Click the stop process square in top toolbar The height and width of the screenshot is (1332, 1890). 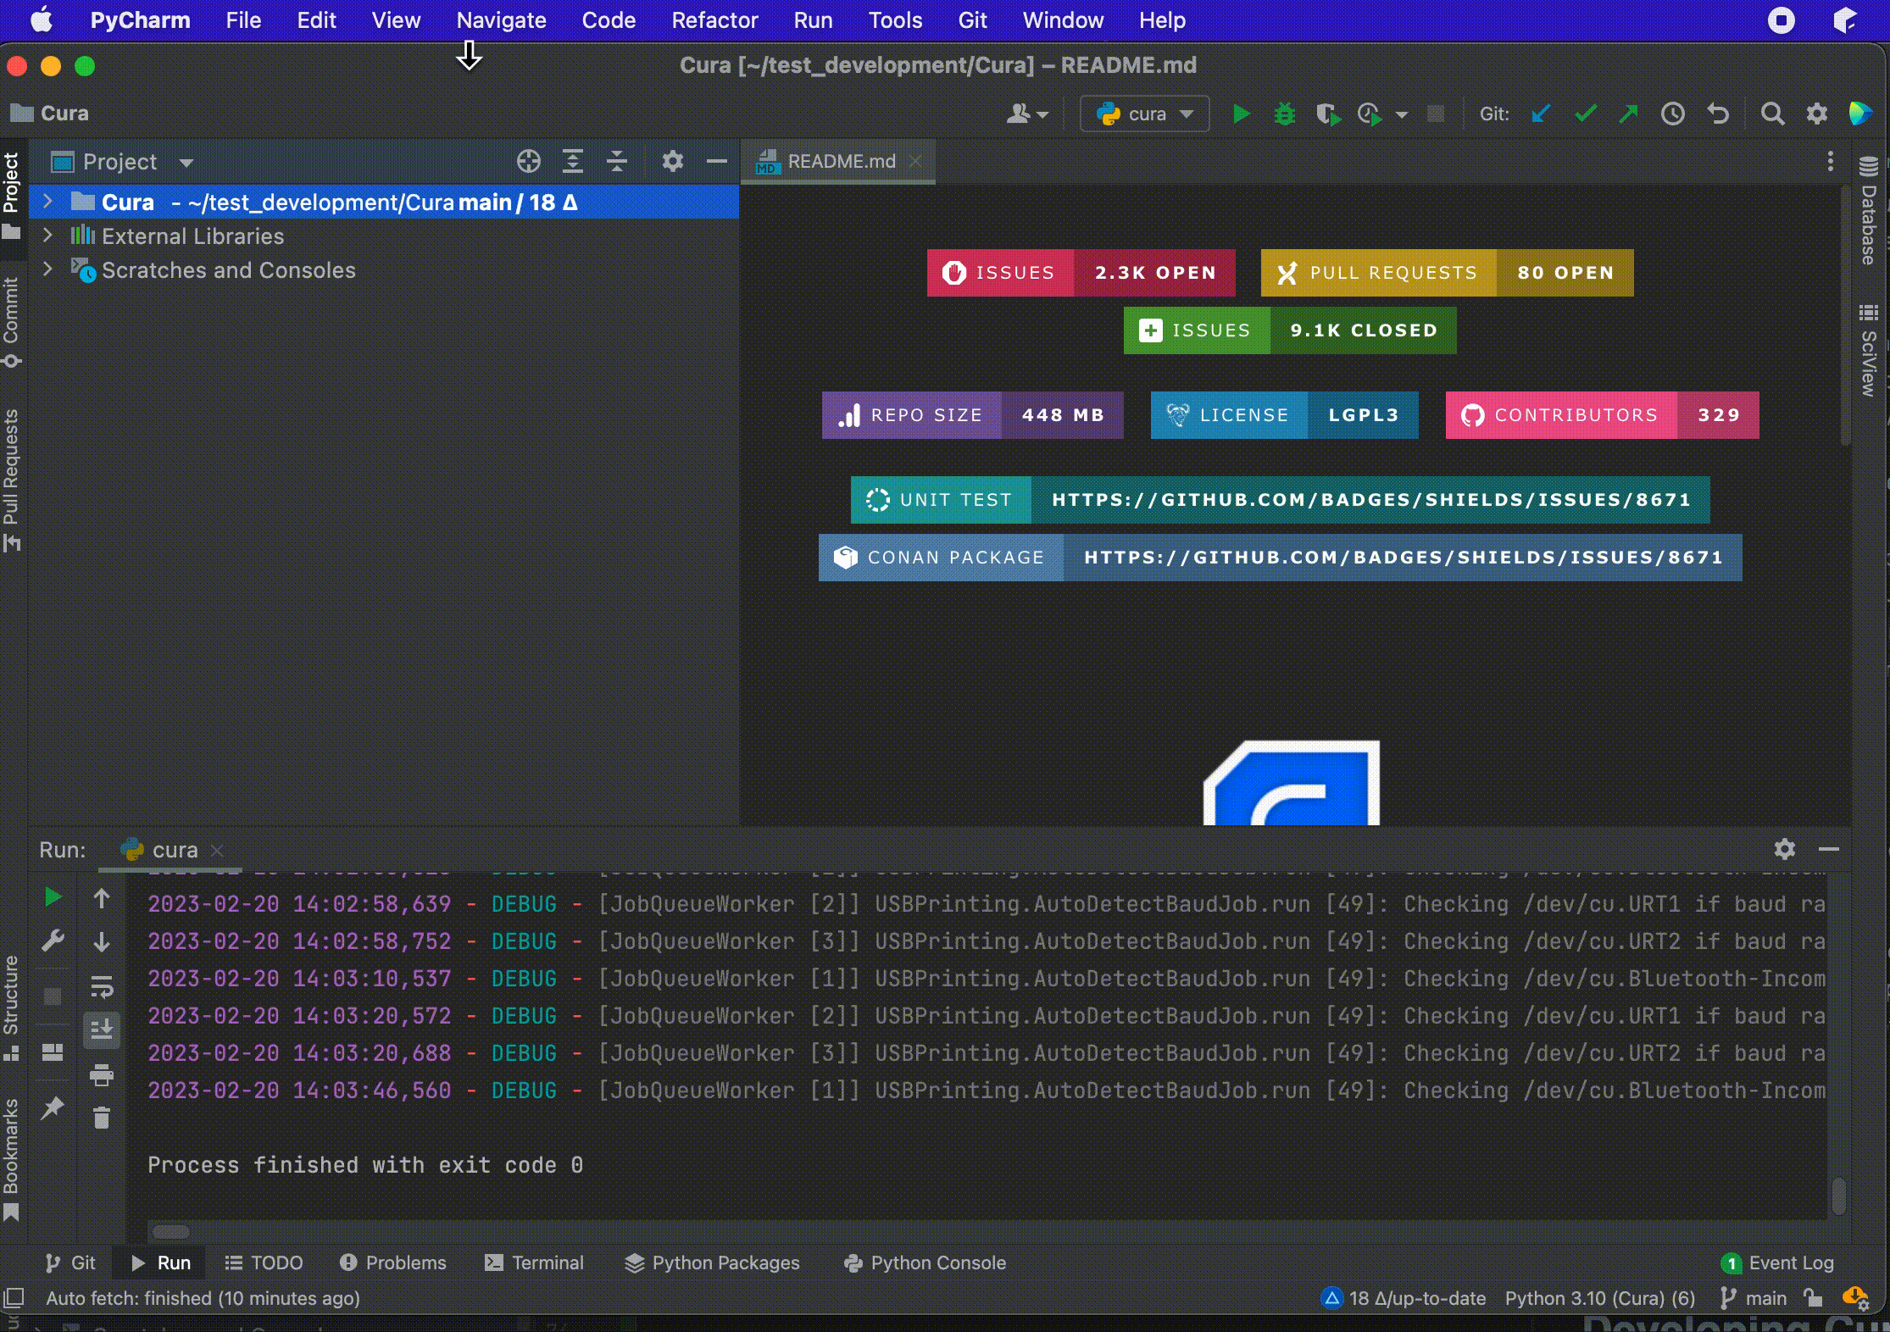pos(1435,114)
